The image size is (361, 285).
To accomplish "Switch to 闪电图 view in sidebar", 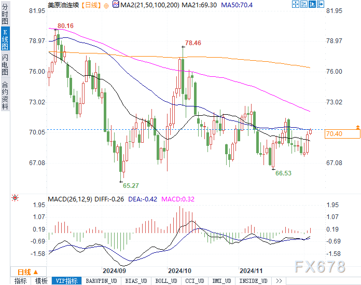I will click(x=5, y=65).
